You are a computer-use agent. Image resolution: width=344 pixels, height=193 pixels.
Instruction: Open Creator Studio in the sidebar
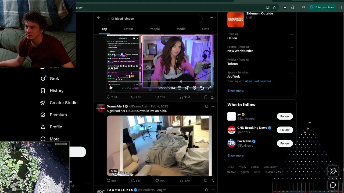click(x=59, y=103)
